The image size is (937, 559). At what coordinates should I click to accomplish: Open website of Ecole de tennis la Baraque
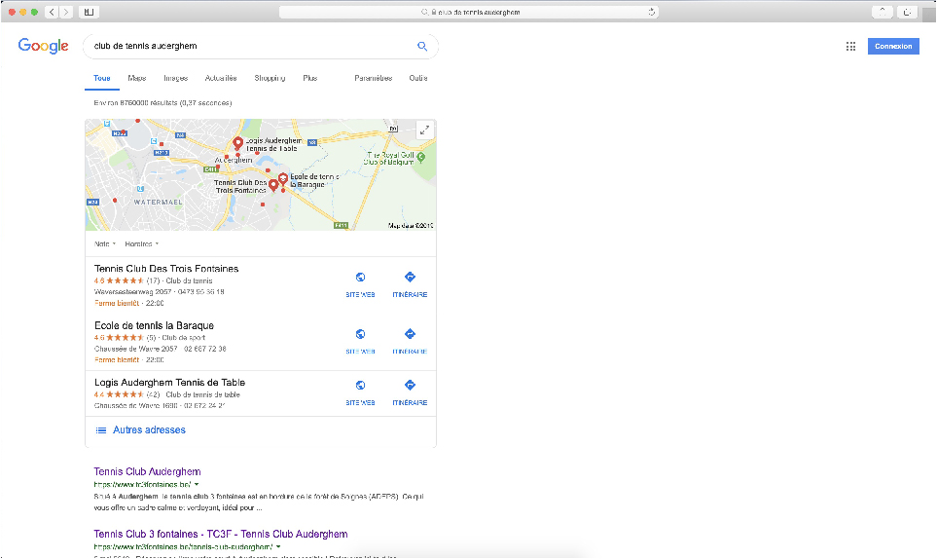pyautogui.click(x=360, y=341)
